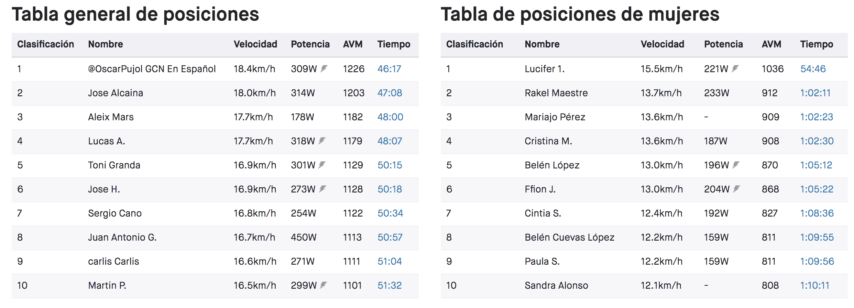Click power meter icon beside 221W
854x308 pixels.
click(x=735, y=68)
